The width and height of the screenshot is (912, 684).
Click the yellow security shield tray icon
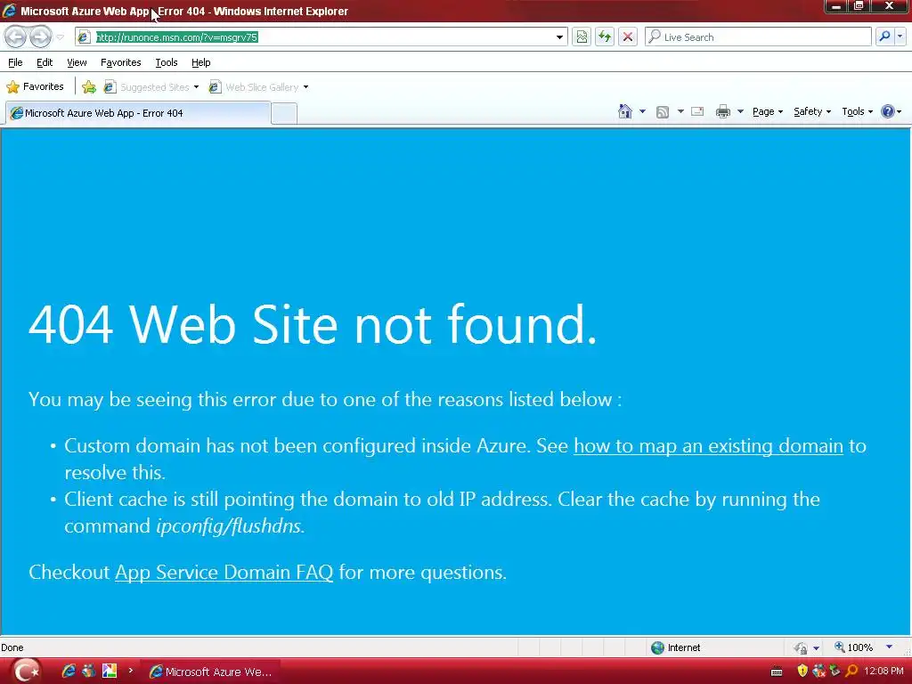802,672
